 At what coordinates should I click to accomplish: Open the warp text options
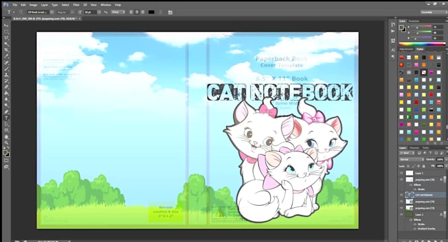[x=160, y=12]
